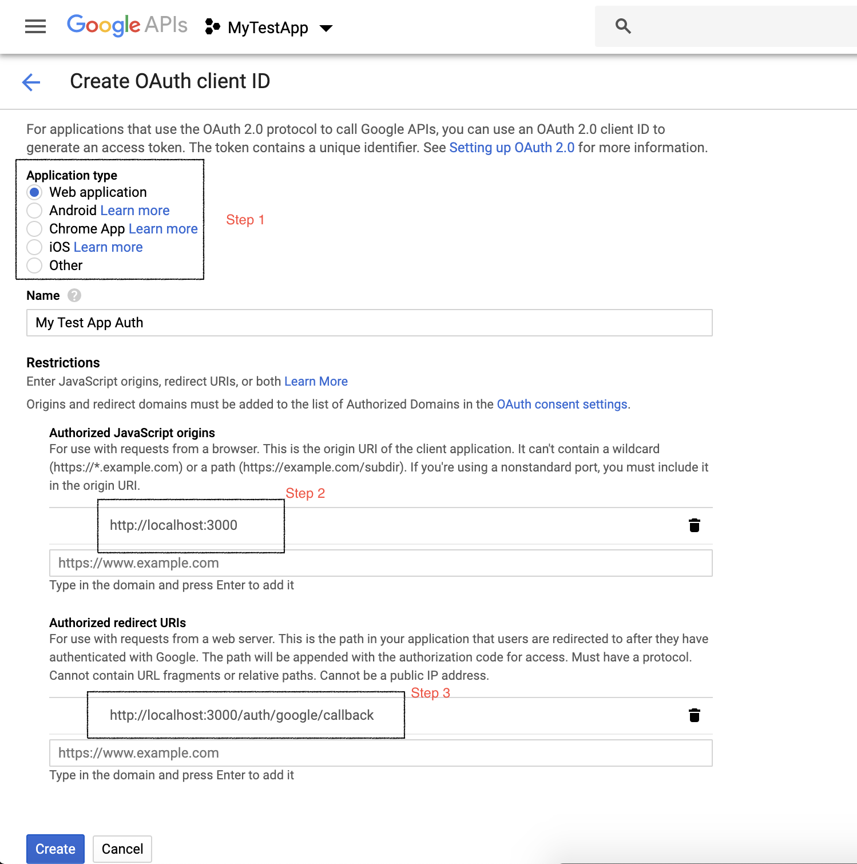Open the Name field help icon

[74, 295]
